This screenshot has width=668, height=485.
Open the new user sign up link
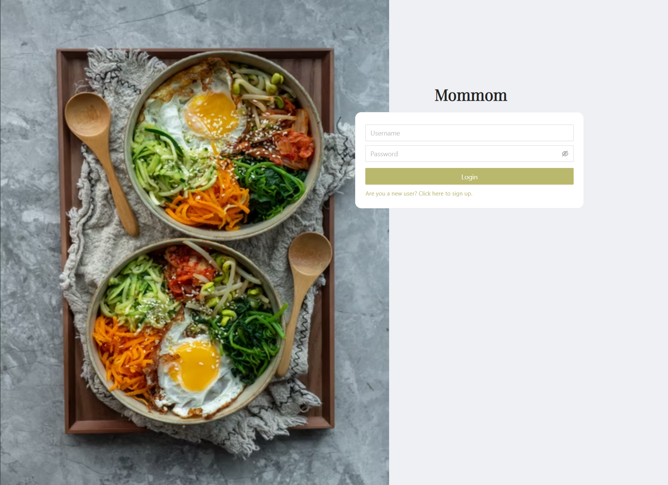coord(419,194)
